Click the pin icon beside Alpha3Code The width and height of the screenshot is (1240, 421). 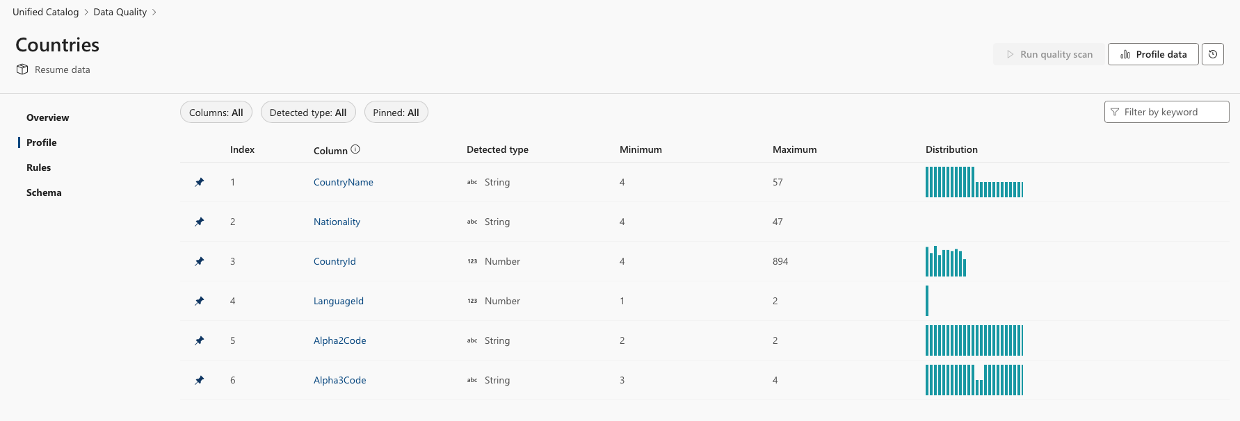click(x=200, y=380)
